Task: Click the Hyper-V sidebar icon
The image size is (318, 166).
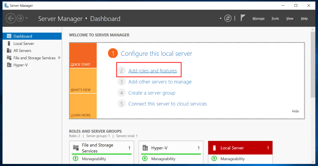Action: [9, 65]
